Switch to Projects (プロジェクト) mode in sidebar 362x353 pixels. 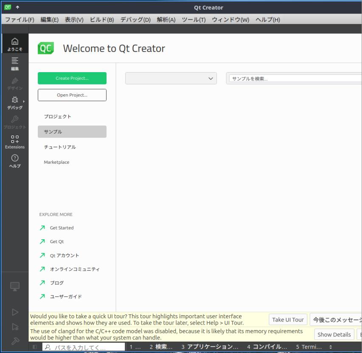coord(15,122)
